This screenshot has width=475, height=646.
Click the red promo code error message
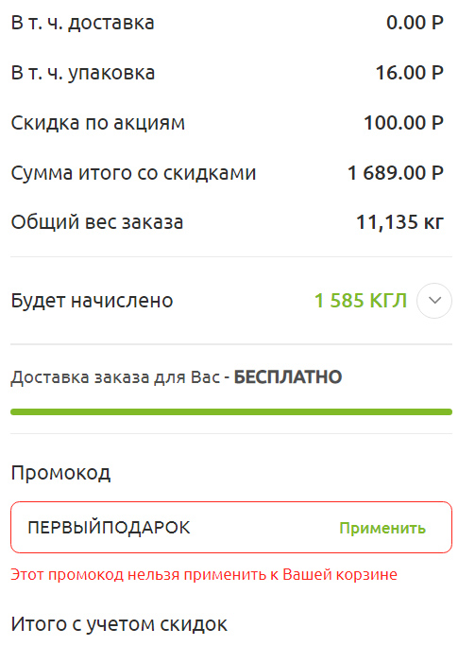pos(204,574)
